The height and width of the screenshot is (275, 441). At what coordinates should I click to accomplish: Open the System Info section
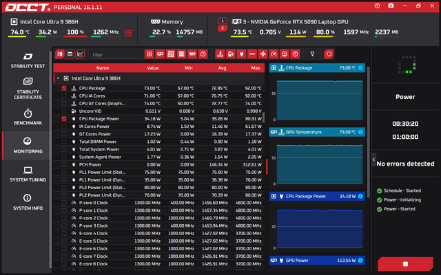tap(28, 202)
